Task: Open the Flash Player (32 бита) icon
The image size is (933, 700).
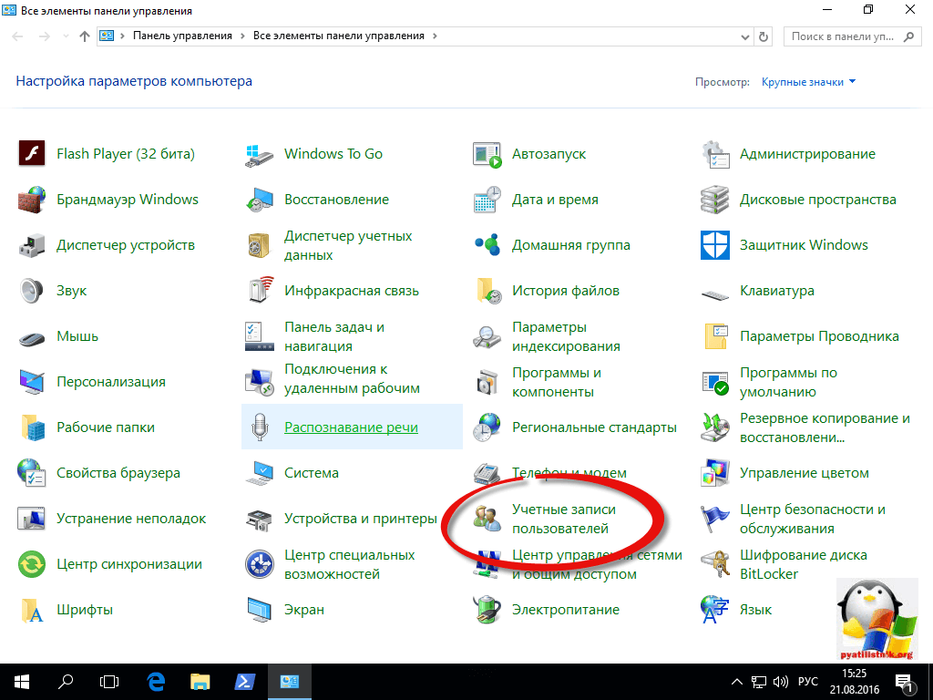Action: (32, 154)
